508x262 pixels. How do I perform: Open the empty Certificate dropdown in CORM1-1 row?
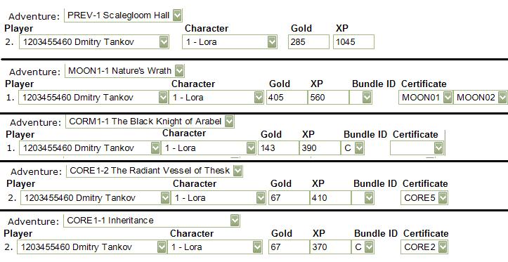417,148
